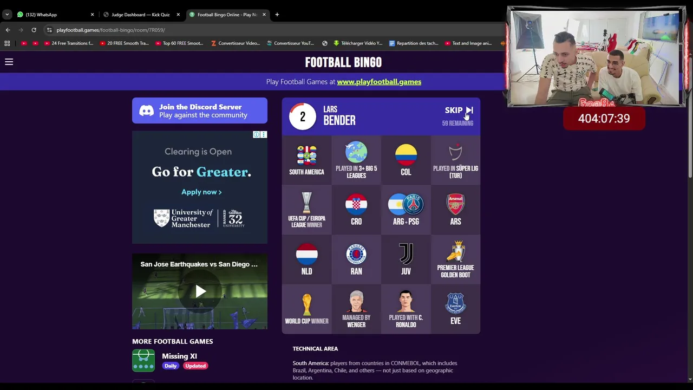Pick the Played with C. Ronaldo tile
The image size is (693, 390).
pos(406,310)
